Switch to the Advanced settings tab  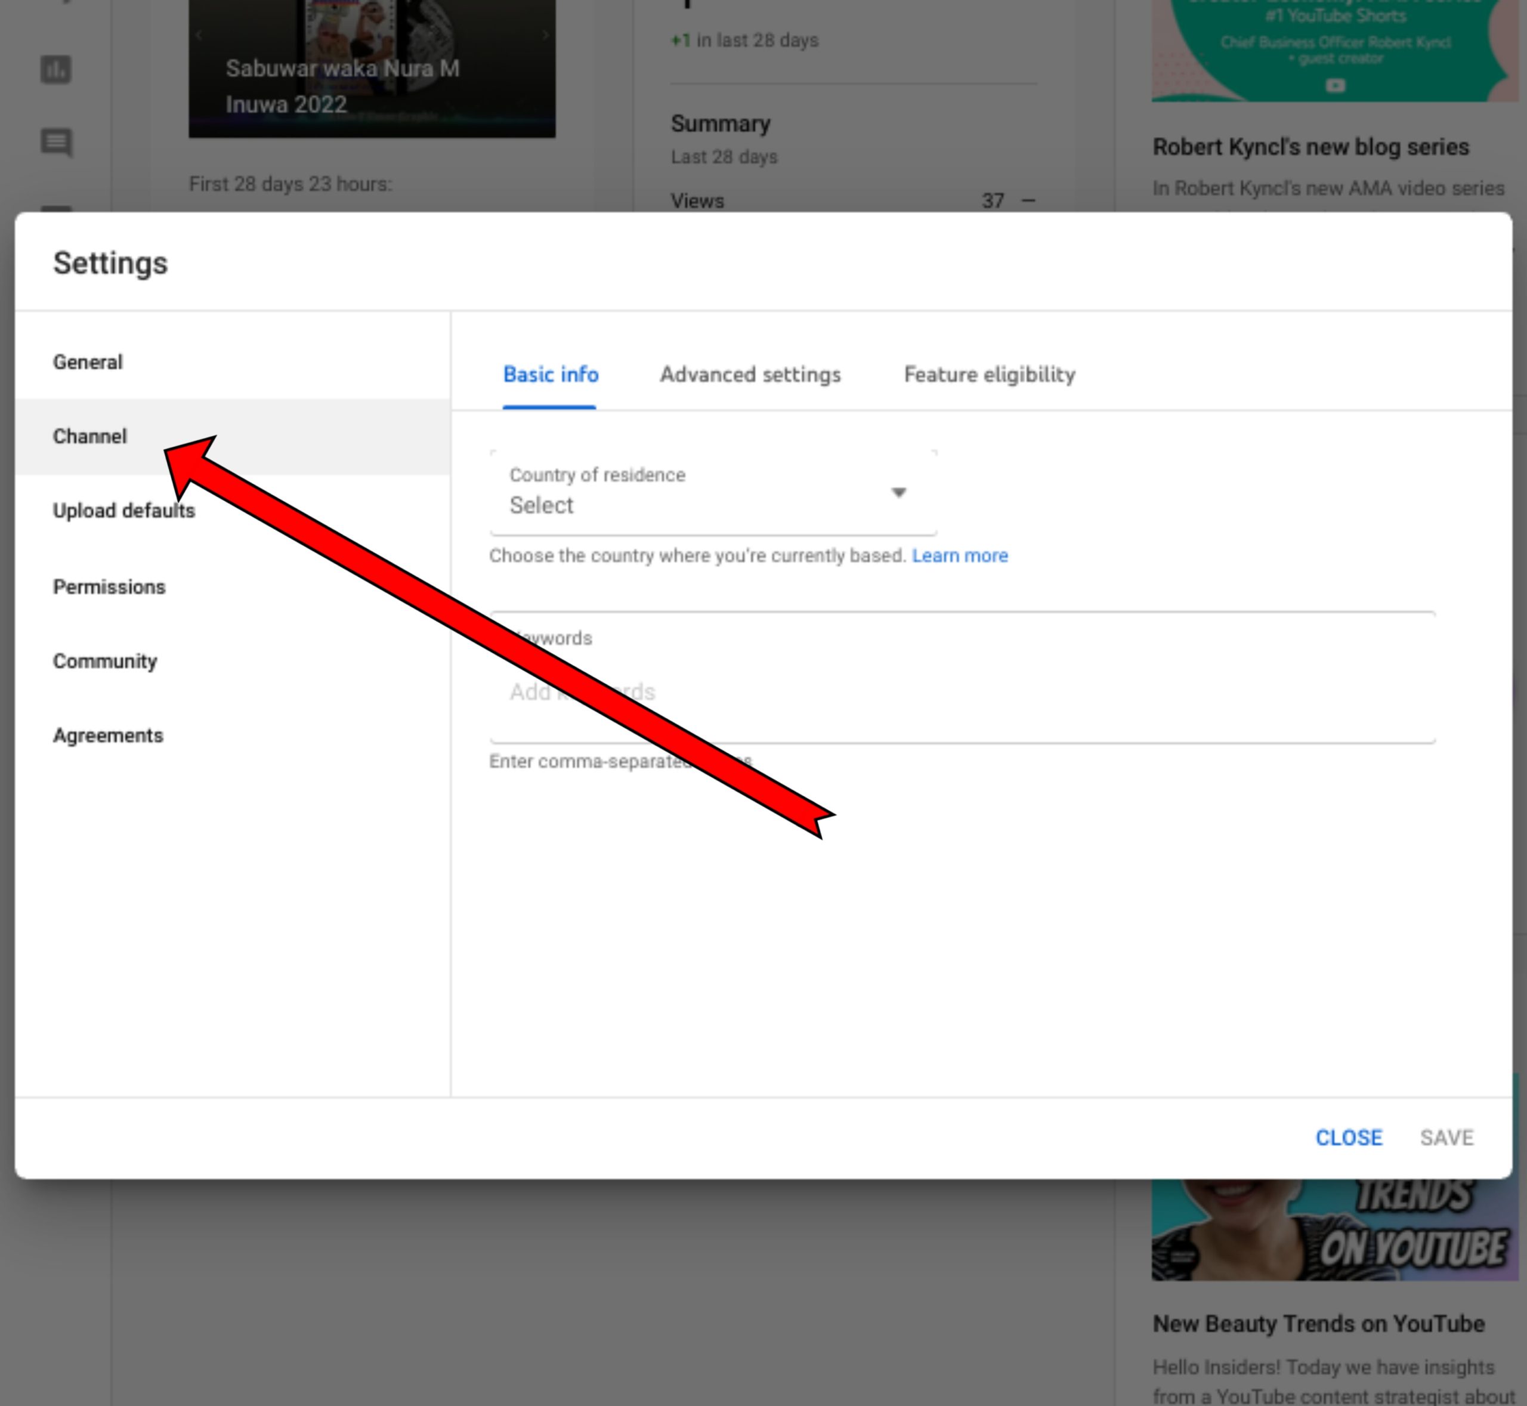749,375
